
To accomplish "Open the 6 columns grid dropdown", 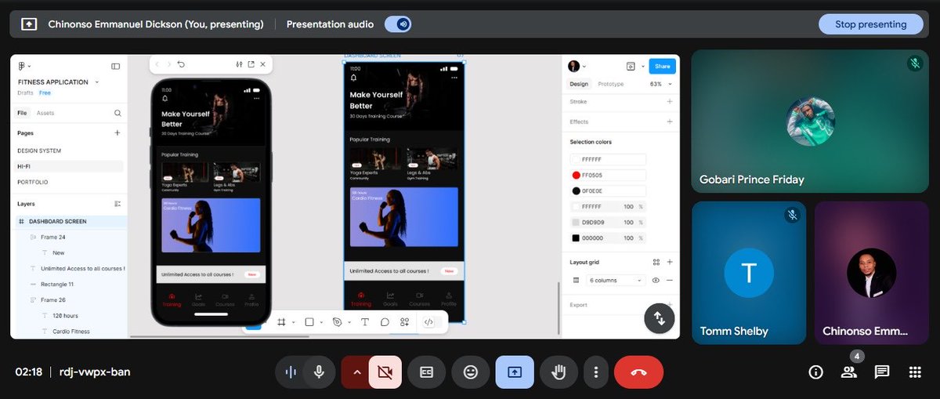I will pyautogui.click(x=616, y=280).
